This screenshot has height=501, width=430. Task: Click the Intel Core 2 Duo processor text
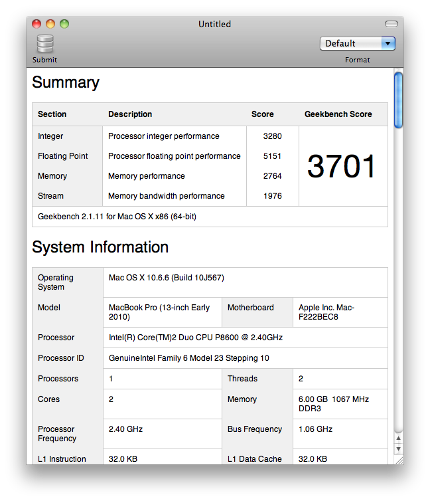pyautogui.click(x=196, y=338)
